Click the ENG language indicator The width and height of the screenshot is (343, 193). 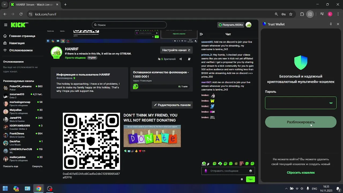tap(315, 188)
